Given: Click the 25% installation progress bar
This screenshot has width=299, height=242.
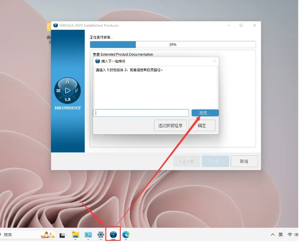Looking at the screenshot, I should coord(173,45).
